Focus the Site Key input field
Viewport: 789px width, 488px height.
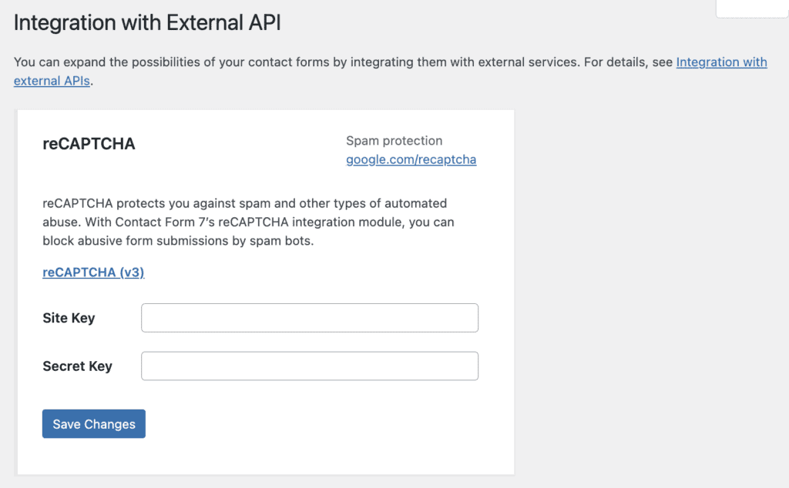(310, 318)
